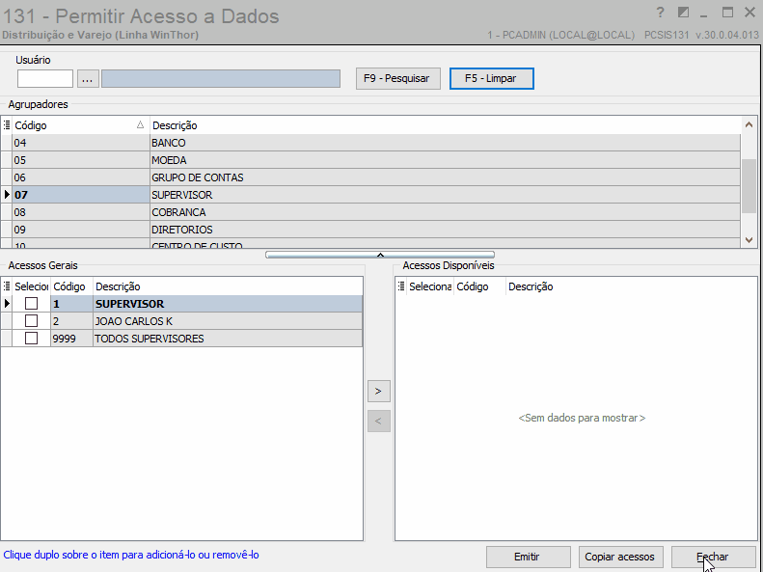763x572 pixels.
Task: Click the Agrupadores scrollbar down arrow
Action: 749,239
